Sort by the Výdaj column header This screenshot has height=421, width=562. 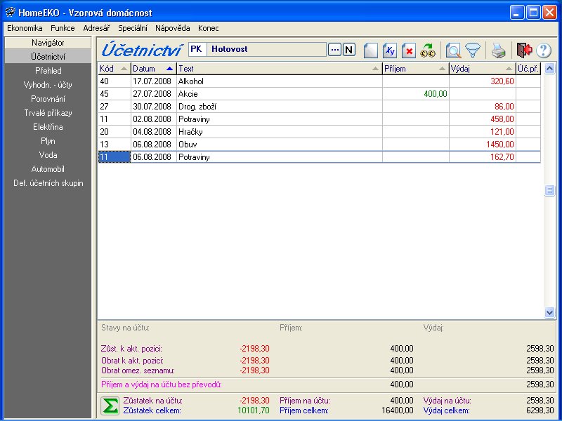pyautogui.click(x=481, y=69)
